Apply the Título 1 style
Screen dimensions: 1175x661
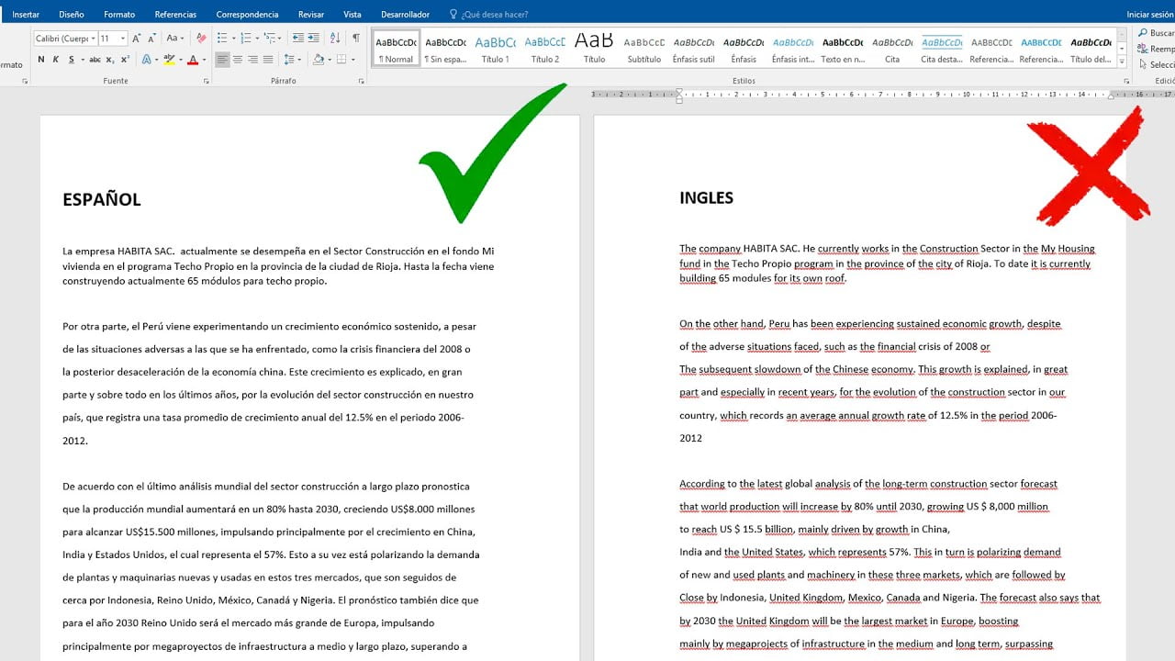[496, 49]
